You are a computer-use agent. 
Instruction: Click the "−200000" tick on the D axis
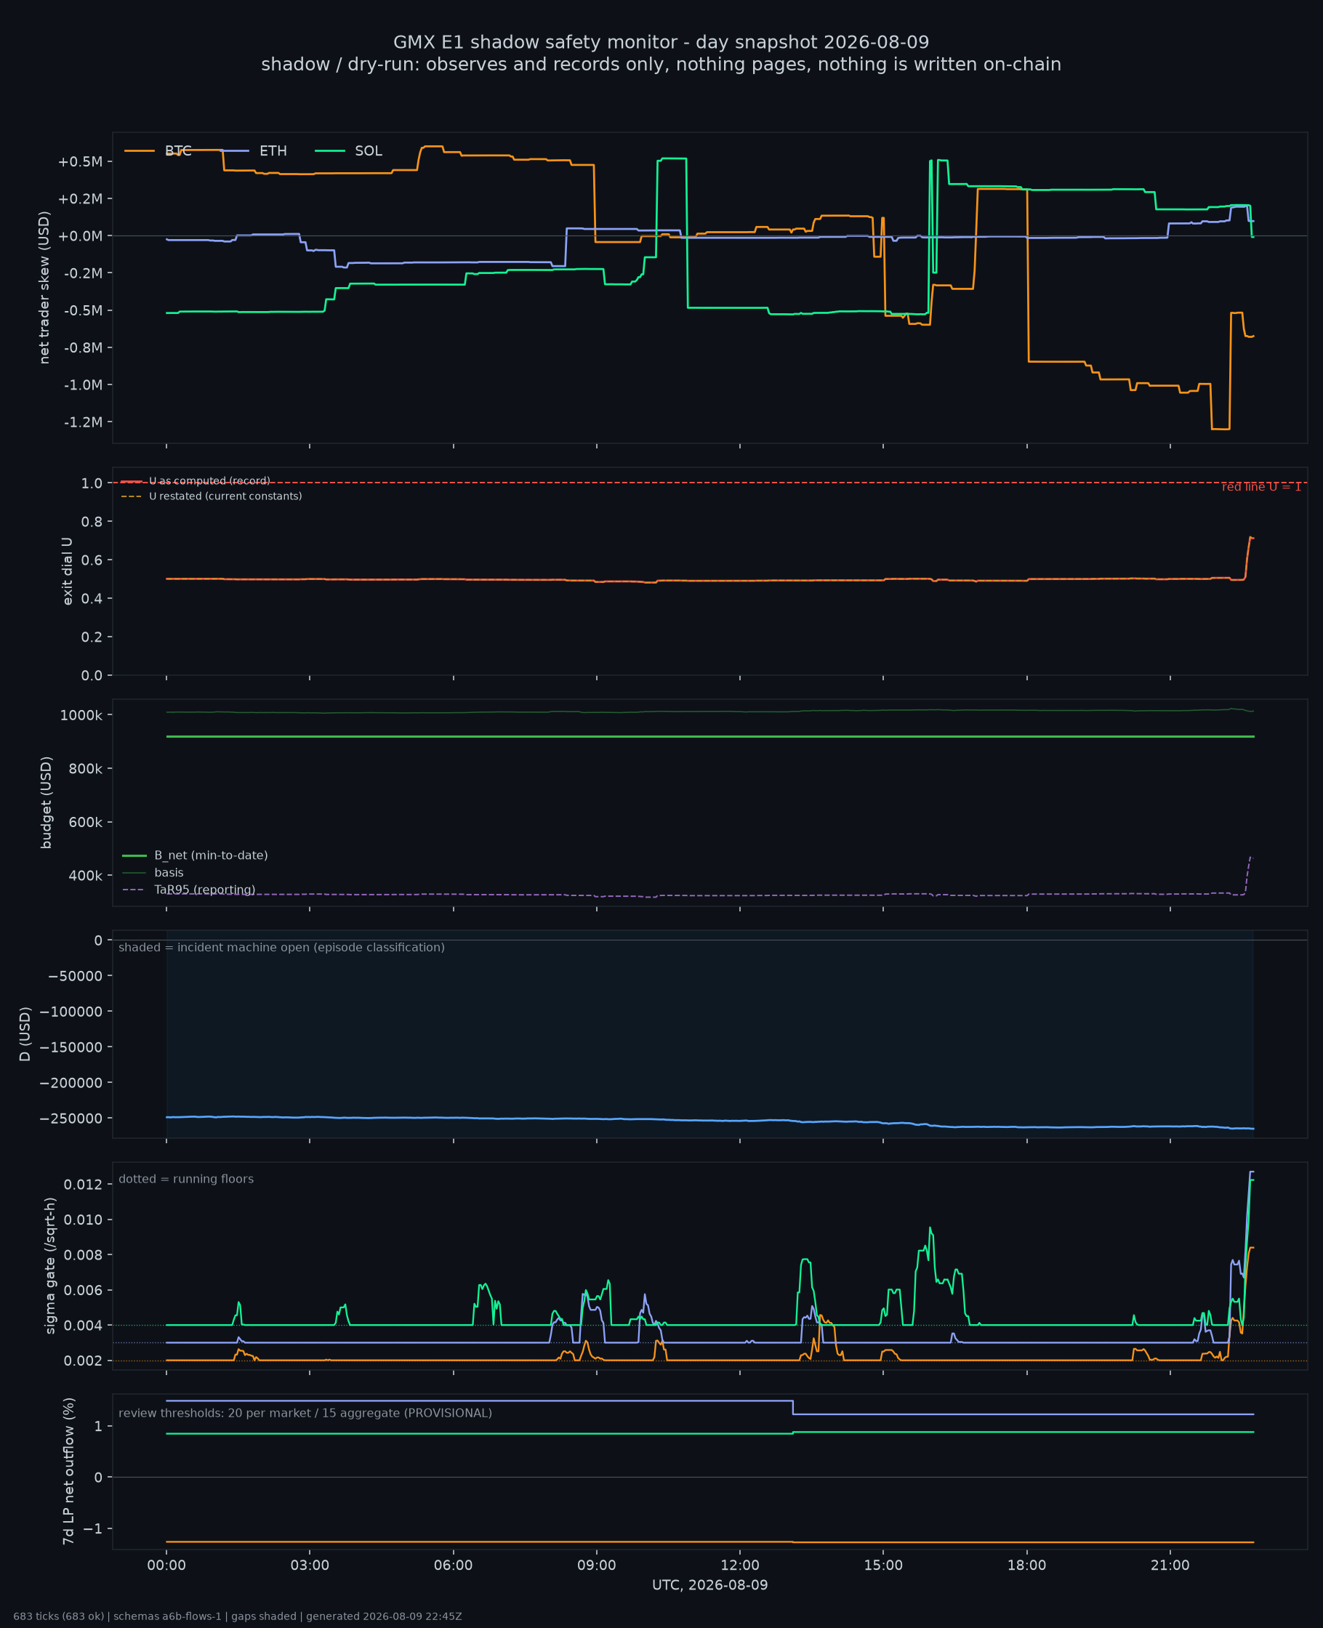(x=71, y=1082)
